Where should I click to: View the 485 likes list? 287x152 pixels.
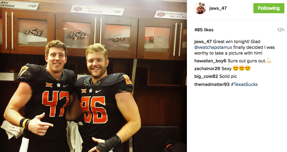204,30
